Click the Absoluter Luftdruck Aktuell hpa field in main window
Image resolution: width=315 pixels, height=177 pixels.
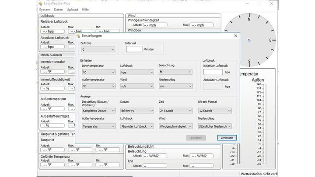(52, 47)
